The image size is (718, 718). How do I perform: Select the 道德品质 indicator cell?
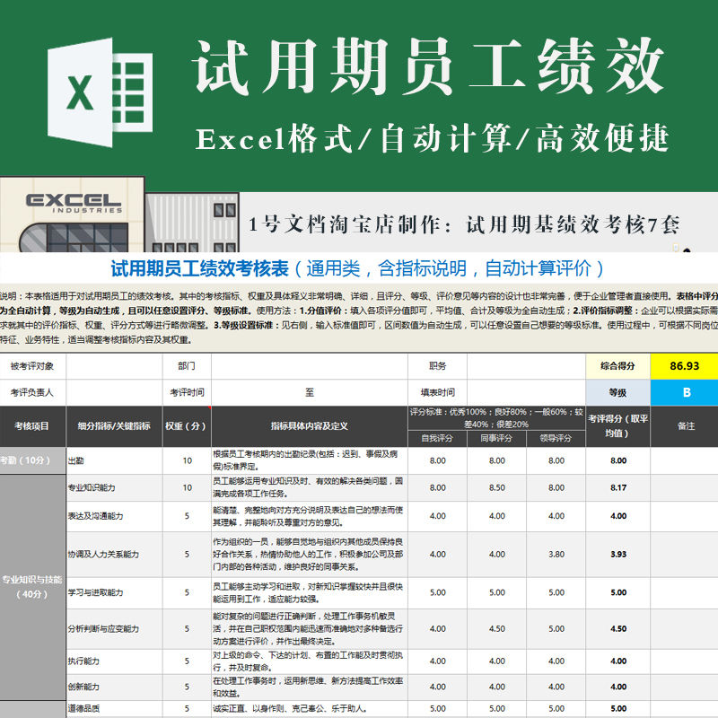pyautogui.click(x=114, y=708)
